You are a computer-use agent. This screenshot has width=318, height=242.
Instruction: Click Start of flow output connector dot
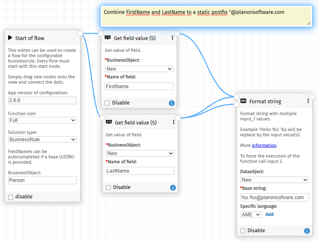pos(80,33)
